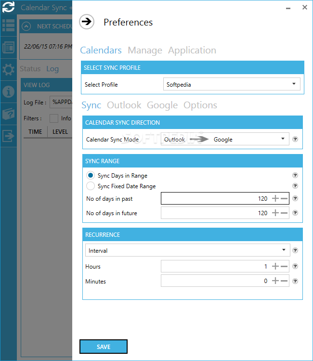This screenshot has height=361, width=313.
Task: Switch to the Application tab
Action: click(192, 50)
